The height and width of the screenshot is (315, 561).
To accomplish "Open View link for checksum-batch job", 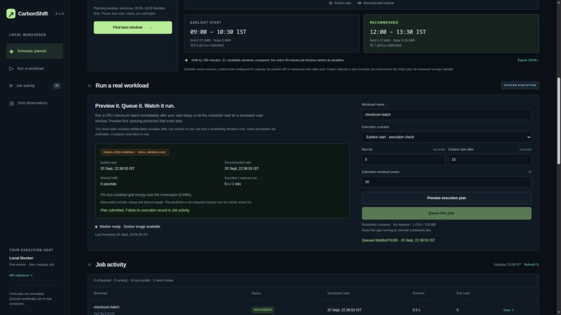I will 508,310.
